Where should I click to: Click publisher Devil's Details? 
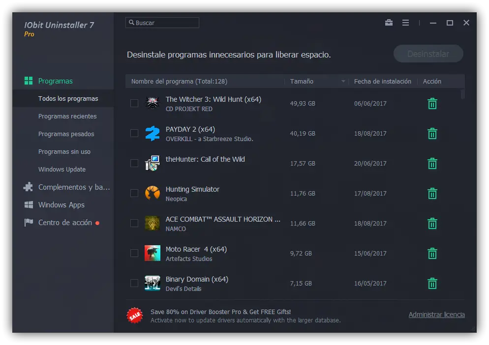(x=183, y=288)
